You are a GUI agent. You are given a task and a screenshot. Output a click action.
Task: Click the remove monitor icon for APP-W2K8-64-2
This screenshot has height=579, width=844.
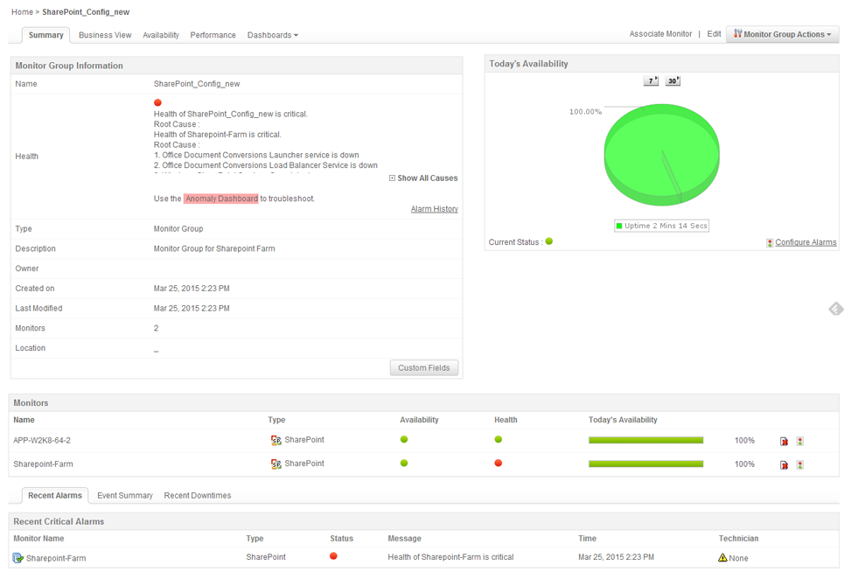(785, 441)
